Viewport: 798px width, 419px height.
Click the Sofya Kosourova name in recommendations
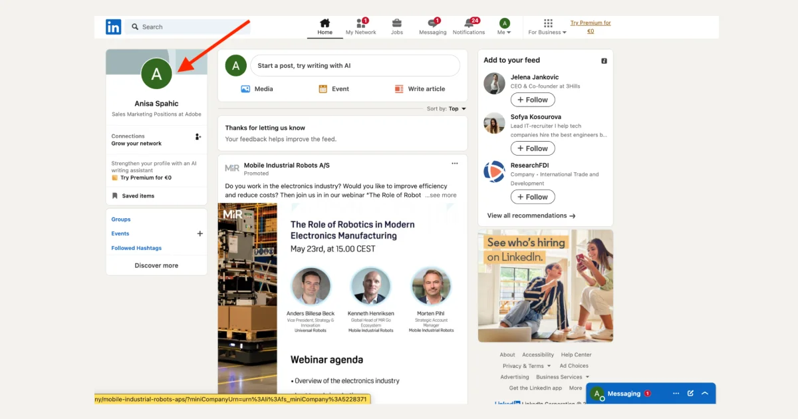tap(536, 116)
